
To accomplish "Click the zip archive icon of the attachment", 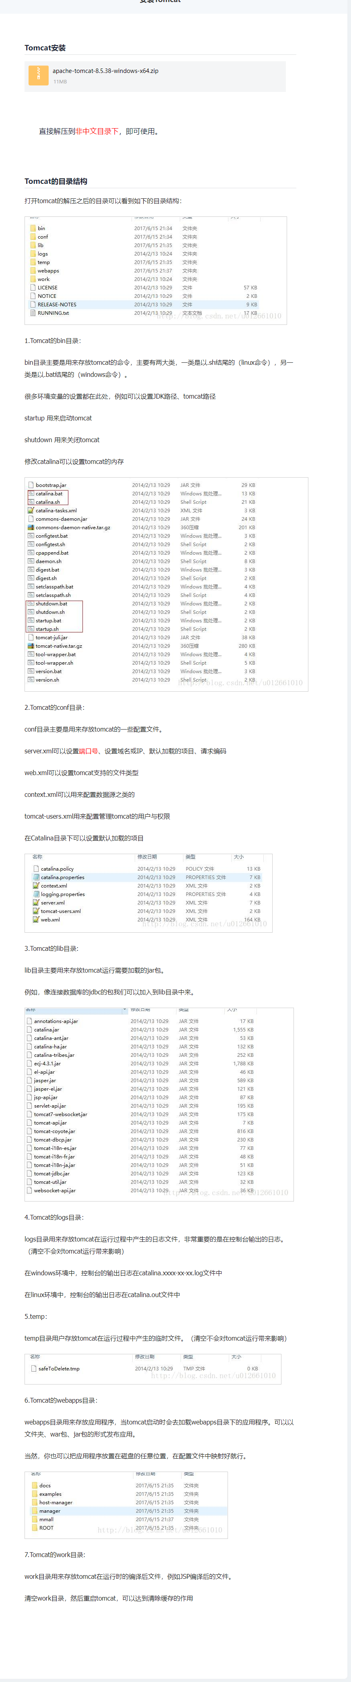I will click(x=39, y=75).
